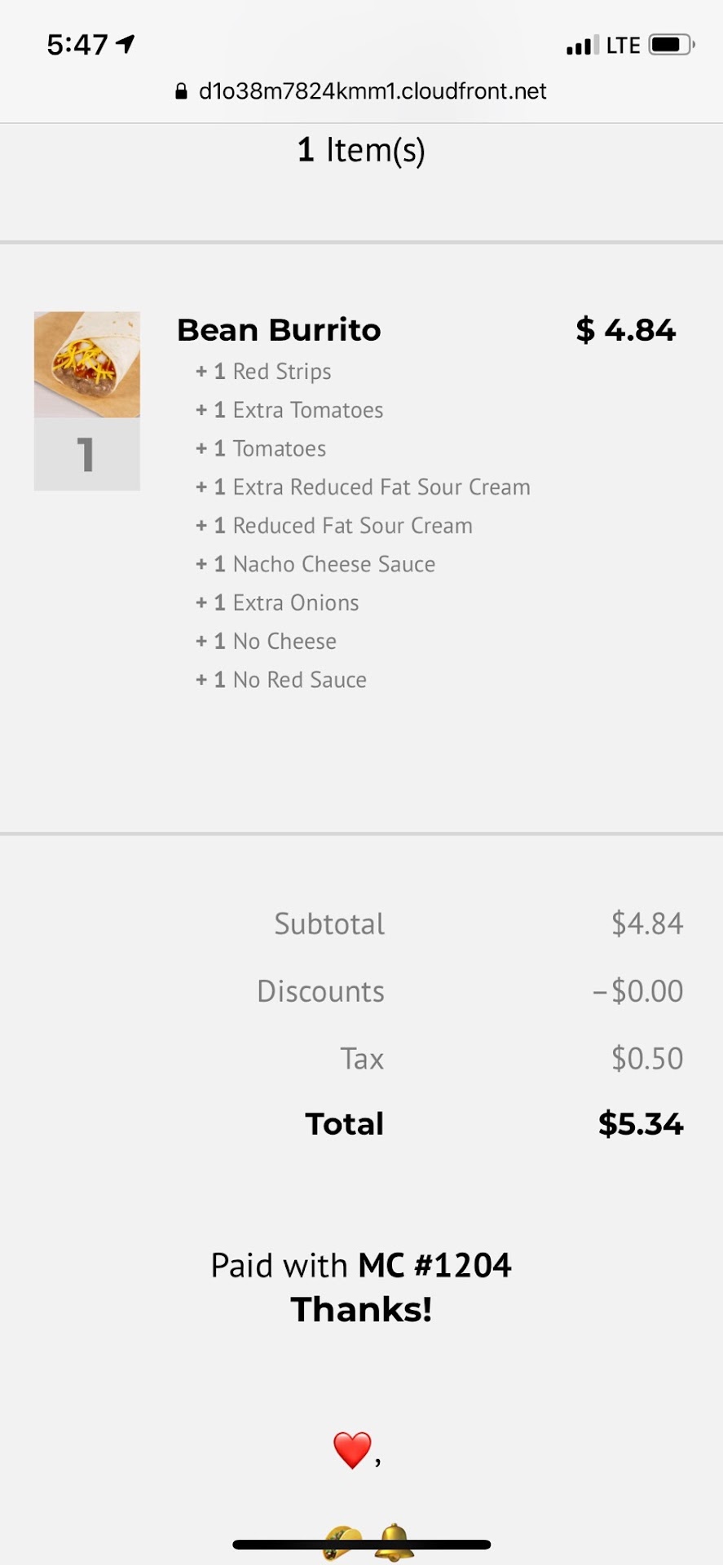Select the Bean Burrito item title
This screenshot has width=723, height=1565.
[x=279, y=330]
